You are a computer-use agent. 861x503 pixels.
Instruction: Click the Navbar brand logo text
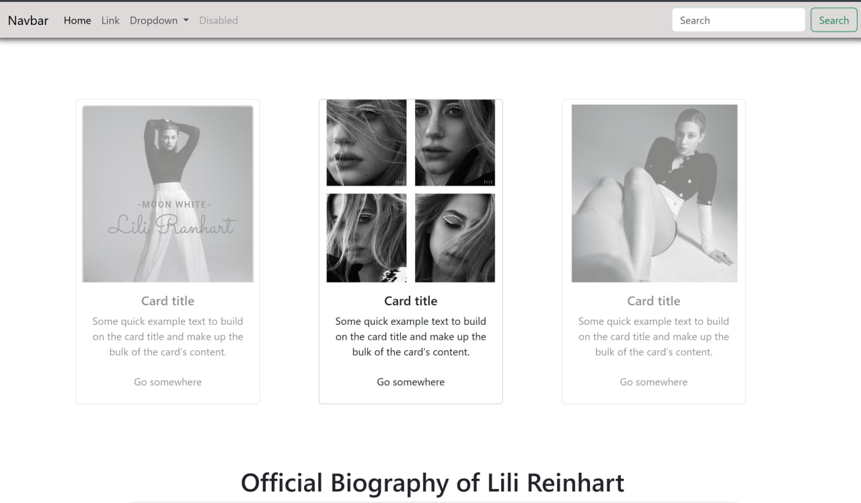click(x=28, y=20)
